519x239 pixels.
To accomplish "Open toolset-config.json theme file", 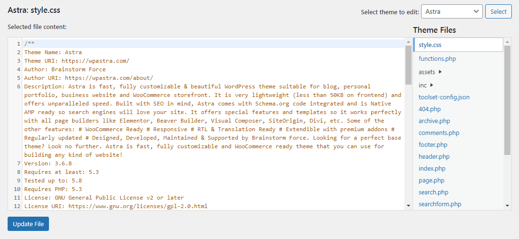I will tap(444, 97).
